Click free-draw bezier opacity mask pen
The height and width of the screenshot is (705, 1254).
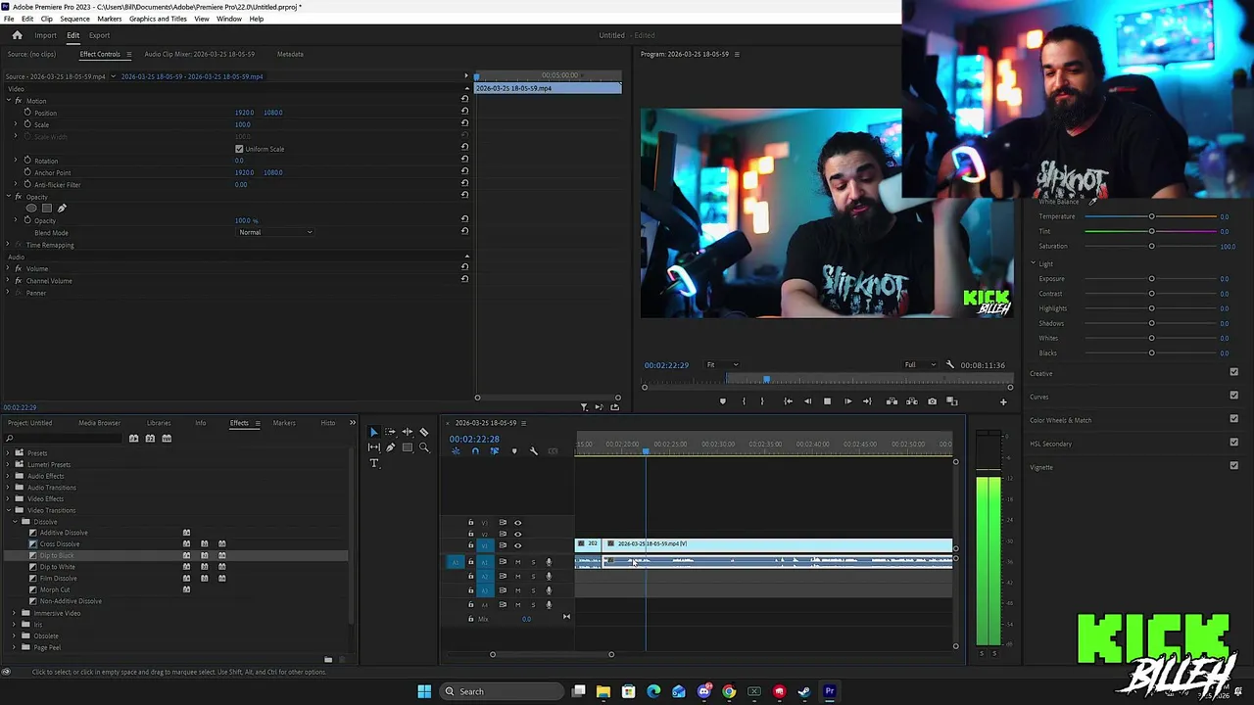coord(62,209)
